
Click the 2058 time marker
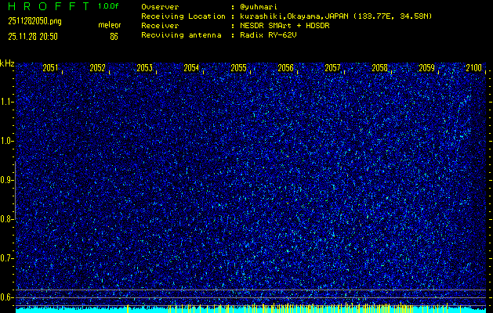[x=379, y=68]
